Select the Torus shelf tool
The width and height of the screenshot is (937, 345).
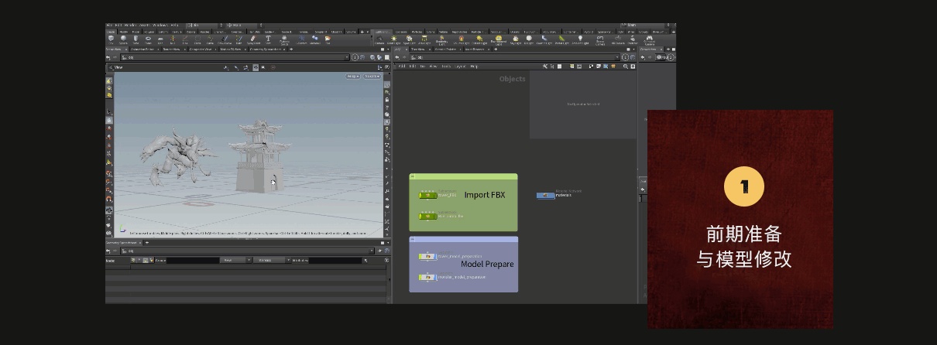148,39
